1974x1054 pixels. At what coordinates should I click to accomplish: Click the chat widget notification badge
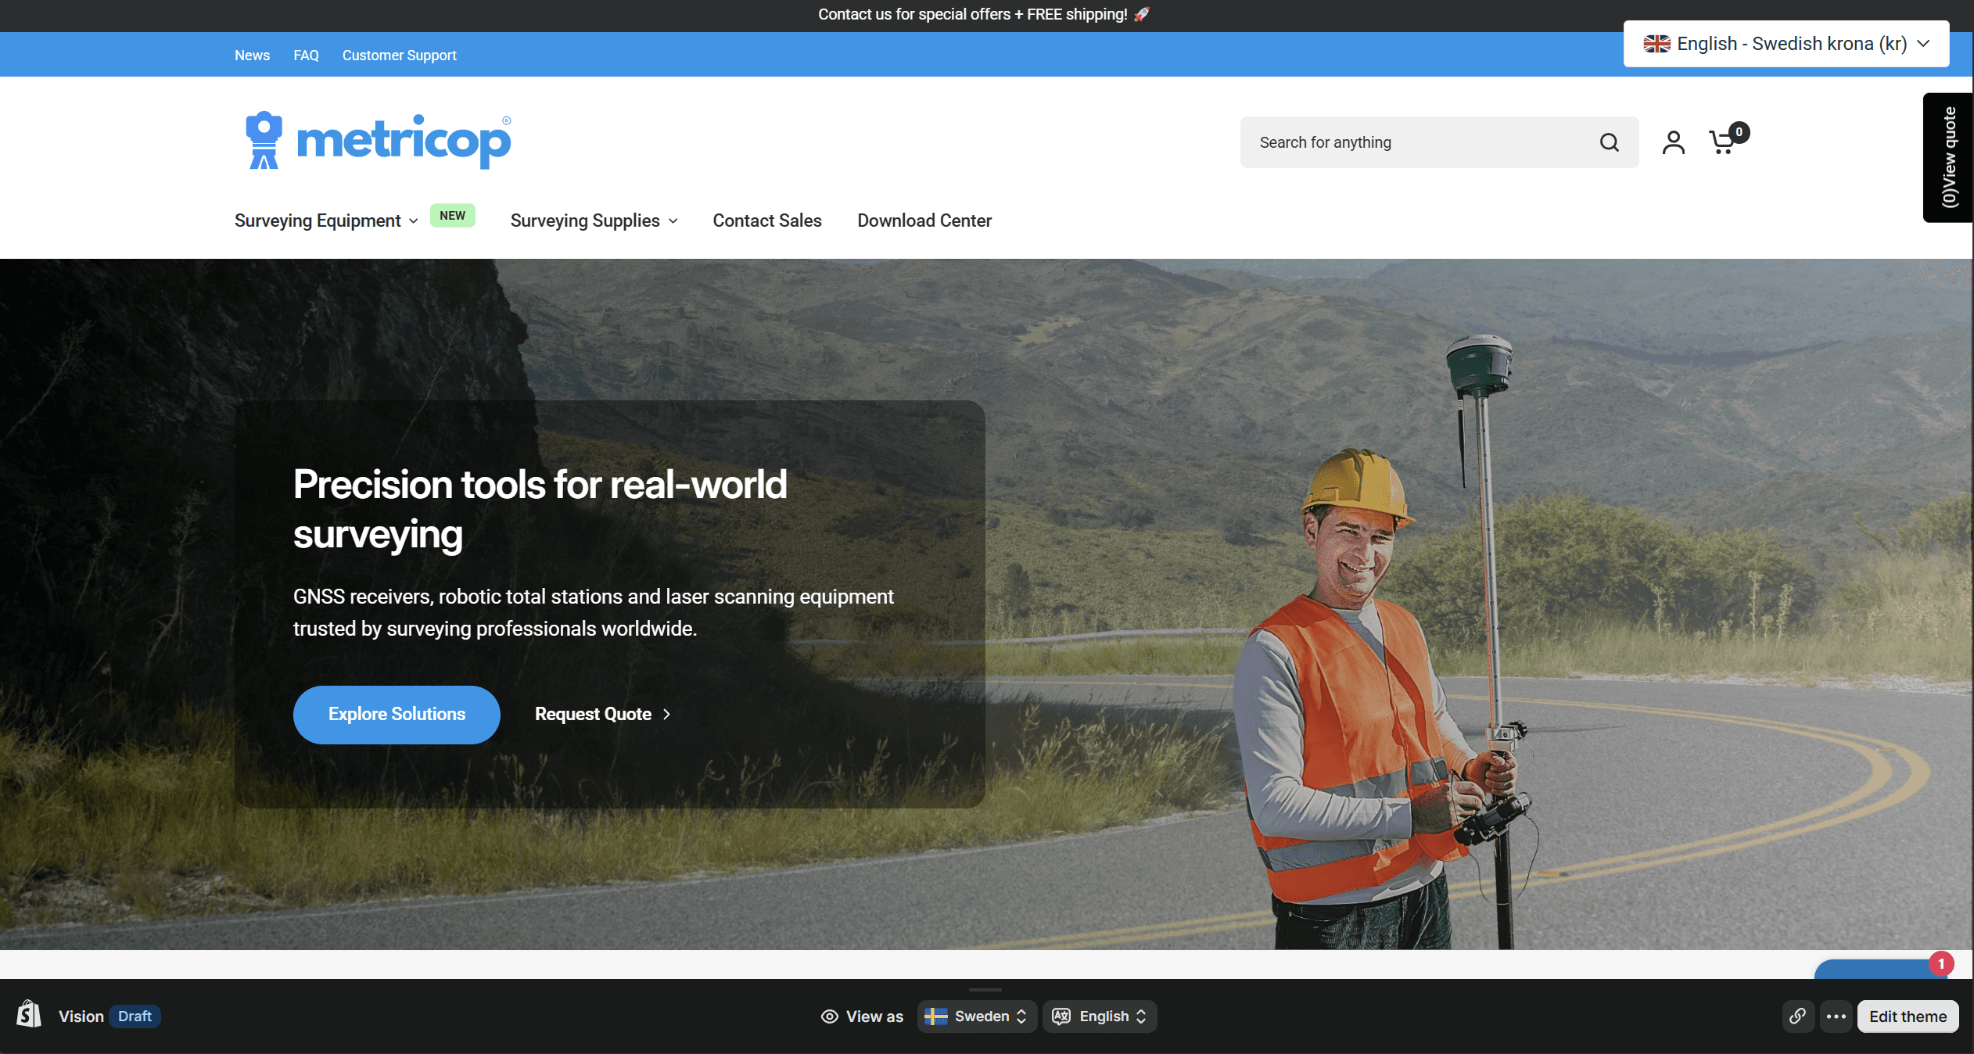1941,963
